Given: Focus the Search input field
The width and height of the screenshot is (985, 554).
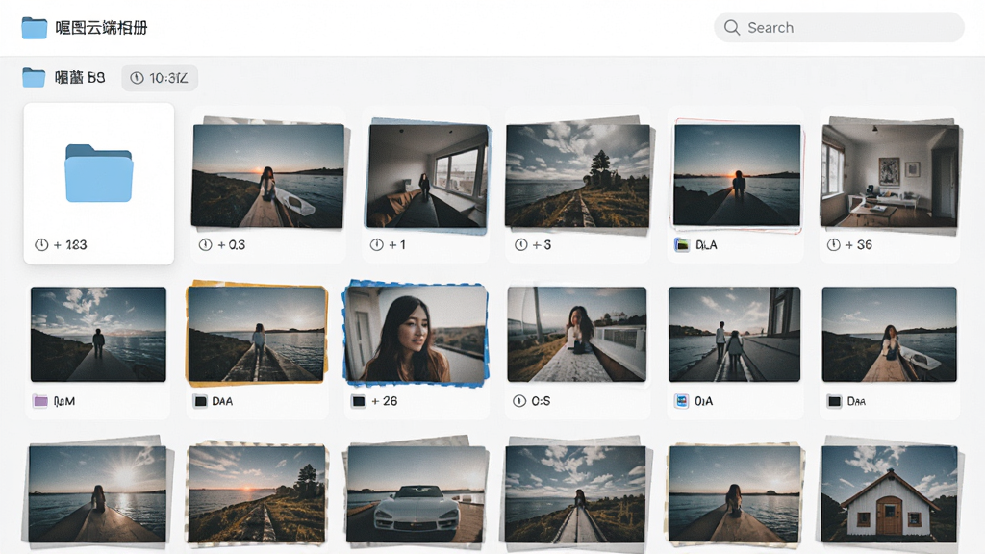Looking at the screenshot, I should pyautogui.click(x=839, y=28).
